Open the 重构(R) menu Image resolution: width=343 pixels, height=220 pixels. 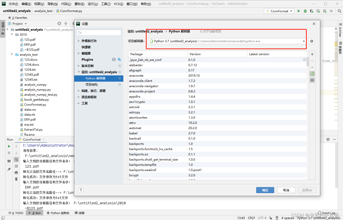coord(79,4)
